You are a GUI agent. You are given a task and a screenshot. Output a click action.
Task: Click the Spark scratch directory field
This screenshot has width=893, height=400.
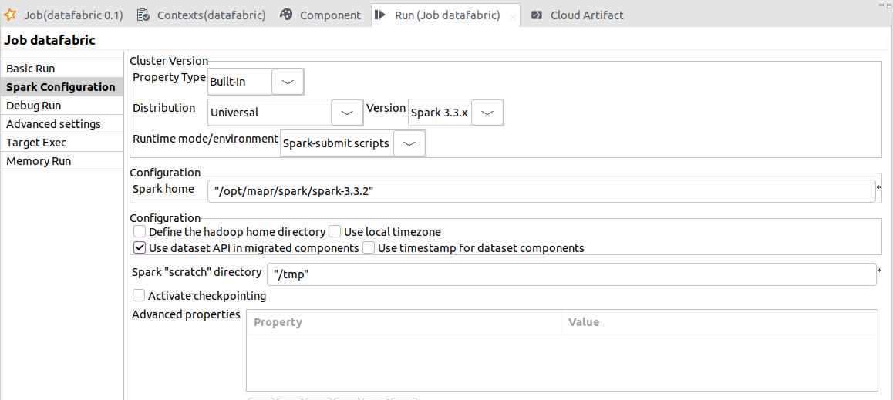[571, 274]
